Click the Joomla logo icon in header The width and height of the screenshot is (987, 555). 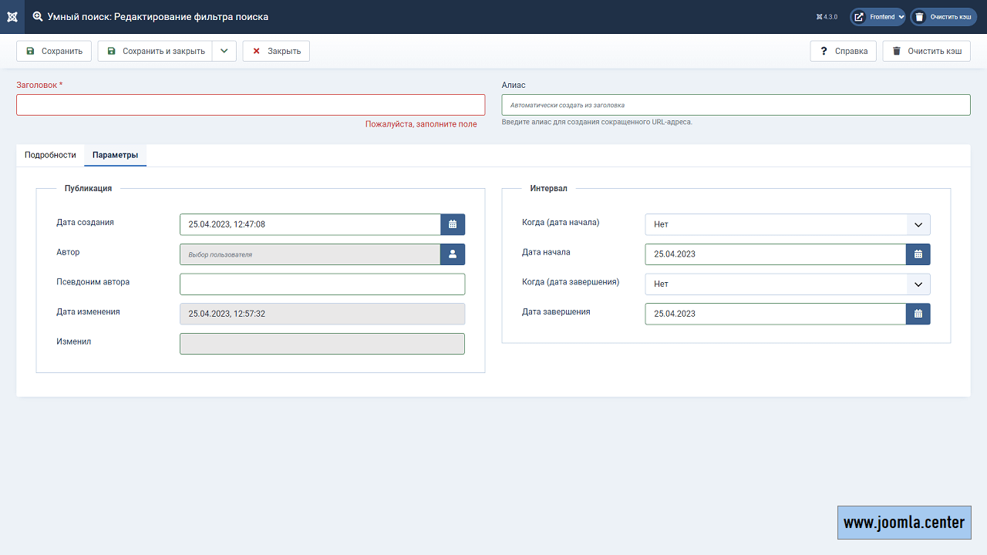pyautogui.click(x=12, y=16)
